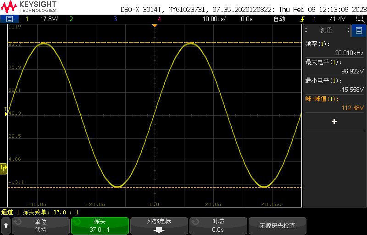Toggle channel 4 on
This screenshot has height=235, width=367.
(159, 19)
